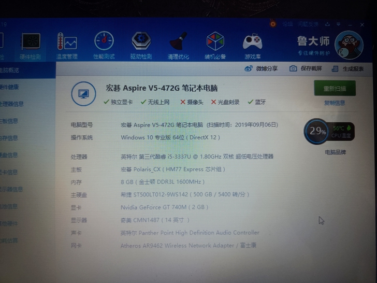Click the 鲁大师 mascot avatar
Image resolution: width=377 pixels, height=283 pixels.
[349, 45]
